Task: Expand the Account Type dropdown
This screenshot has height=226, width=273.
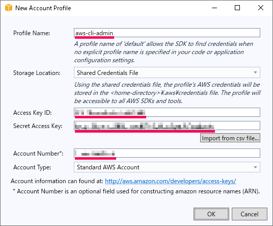Action: [167, 167]
